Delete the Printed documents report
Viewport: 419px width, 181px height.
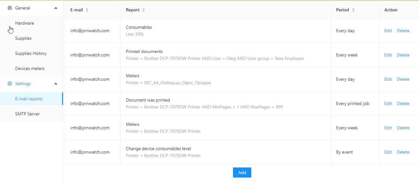point(403,55)
